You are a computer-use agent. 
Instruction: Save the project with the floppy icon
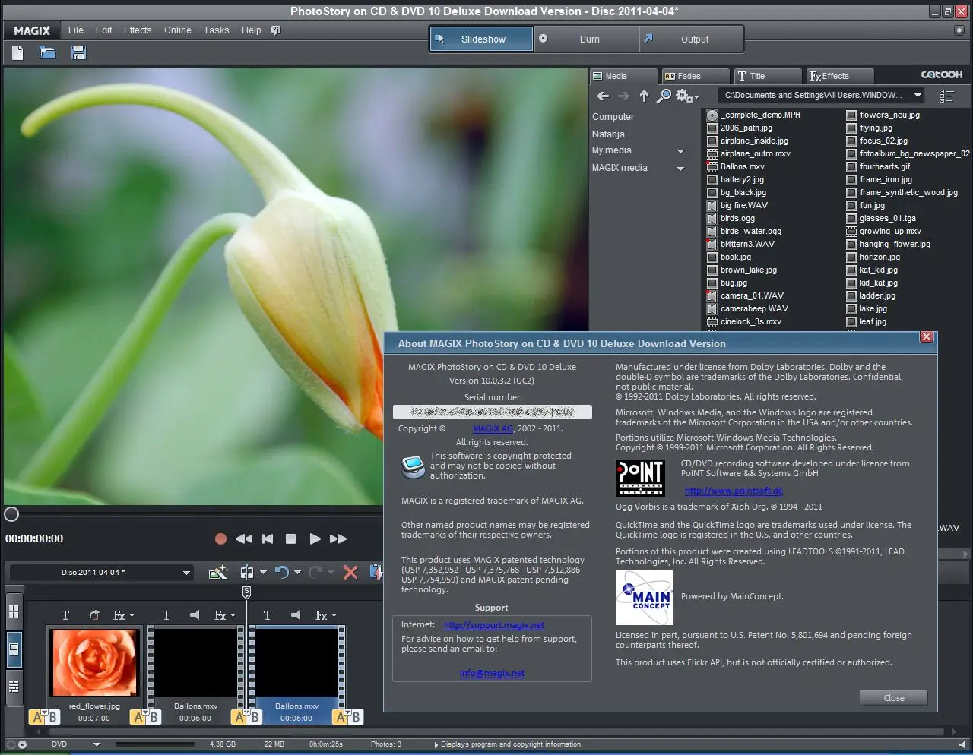click(x=78, y=52)
